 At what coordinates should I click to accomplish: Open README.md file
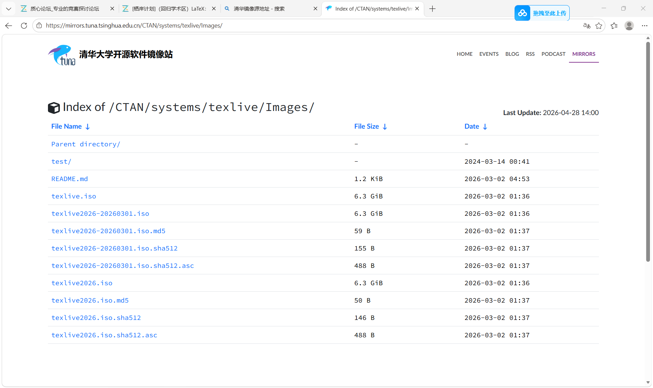[69, 179]
